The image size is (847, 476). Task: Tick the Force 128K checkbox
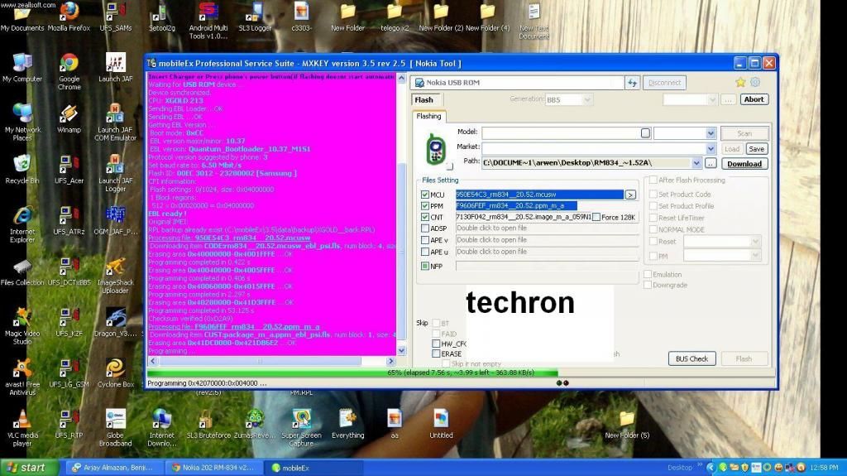click(x=596, y=217)
